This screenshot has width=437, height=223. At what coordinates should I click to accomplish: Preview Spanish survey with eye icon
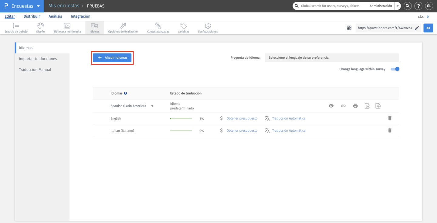[x=331, y=106]
